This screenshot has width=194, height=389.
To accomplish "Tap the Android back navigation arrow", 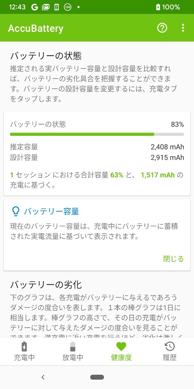I will pyautogui.click(x=43, y=377).
